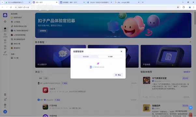The width and height of the screenshot is (196, 117).
Task: Switch to the dify Google search browser tab
Action: [127, 2]
